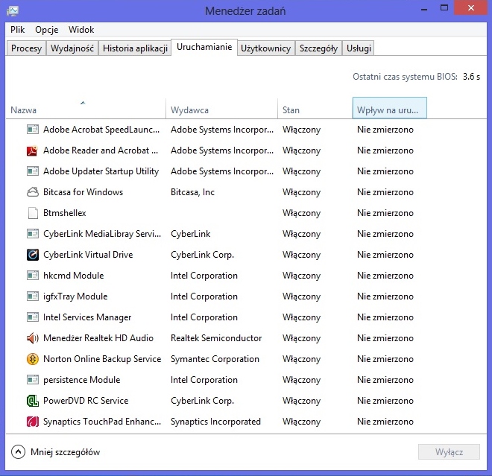Open the Plik menu

(18, 30)
